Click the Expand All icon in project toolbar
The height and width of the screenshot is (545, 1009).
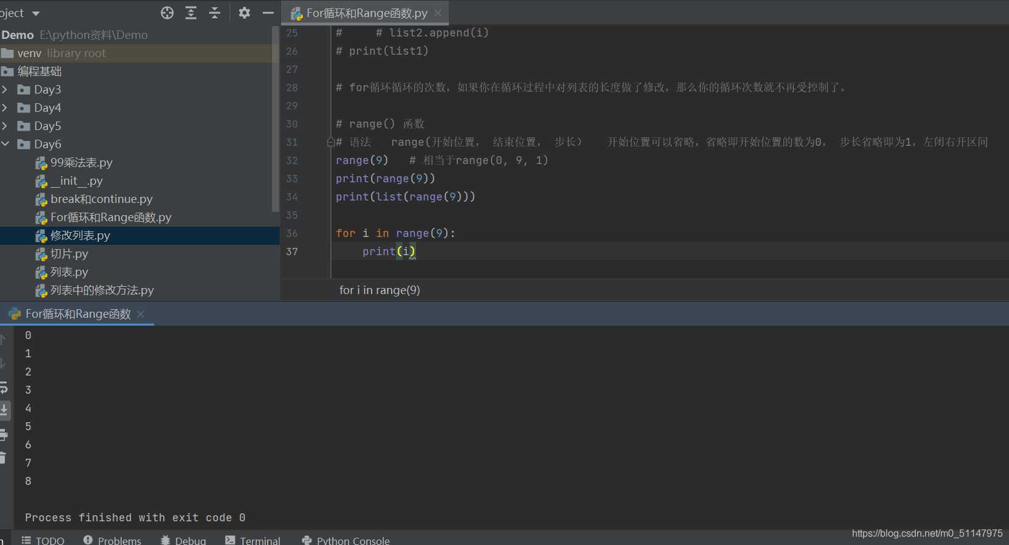tap(191, 13)
